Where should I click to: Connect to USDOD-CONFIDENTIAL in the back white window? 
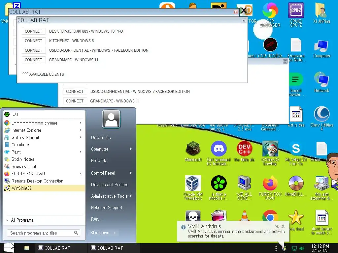75,92
